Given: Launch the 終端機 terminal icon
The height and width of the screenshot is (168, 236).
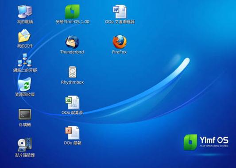Looking at the screenshot, I should click(x=25, y=115).
